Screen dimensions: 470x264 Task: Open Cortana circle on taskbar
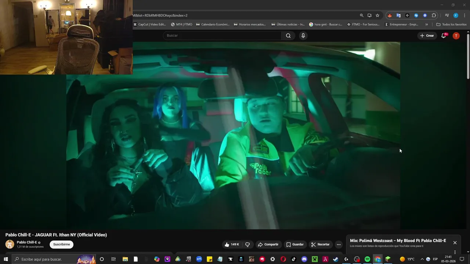coord(102,259)
